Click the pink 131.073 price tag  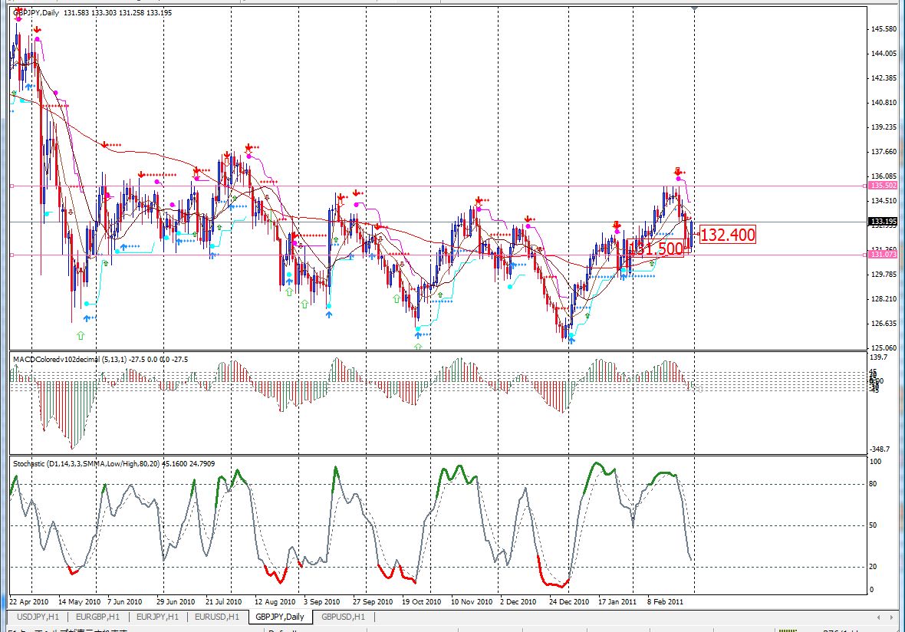click(883, 255)
